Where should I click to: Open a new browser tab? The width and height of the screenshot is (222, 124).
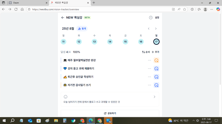tap(94, 3)
